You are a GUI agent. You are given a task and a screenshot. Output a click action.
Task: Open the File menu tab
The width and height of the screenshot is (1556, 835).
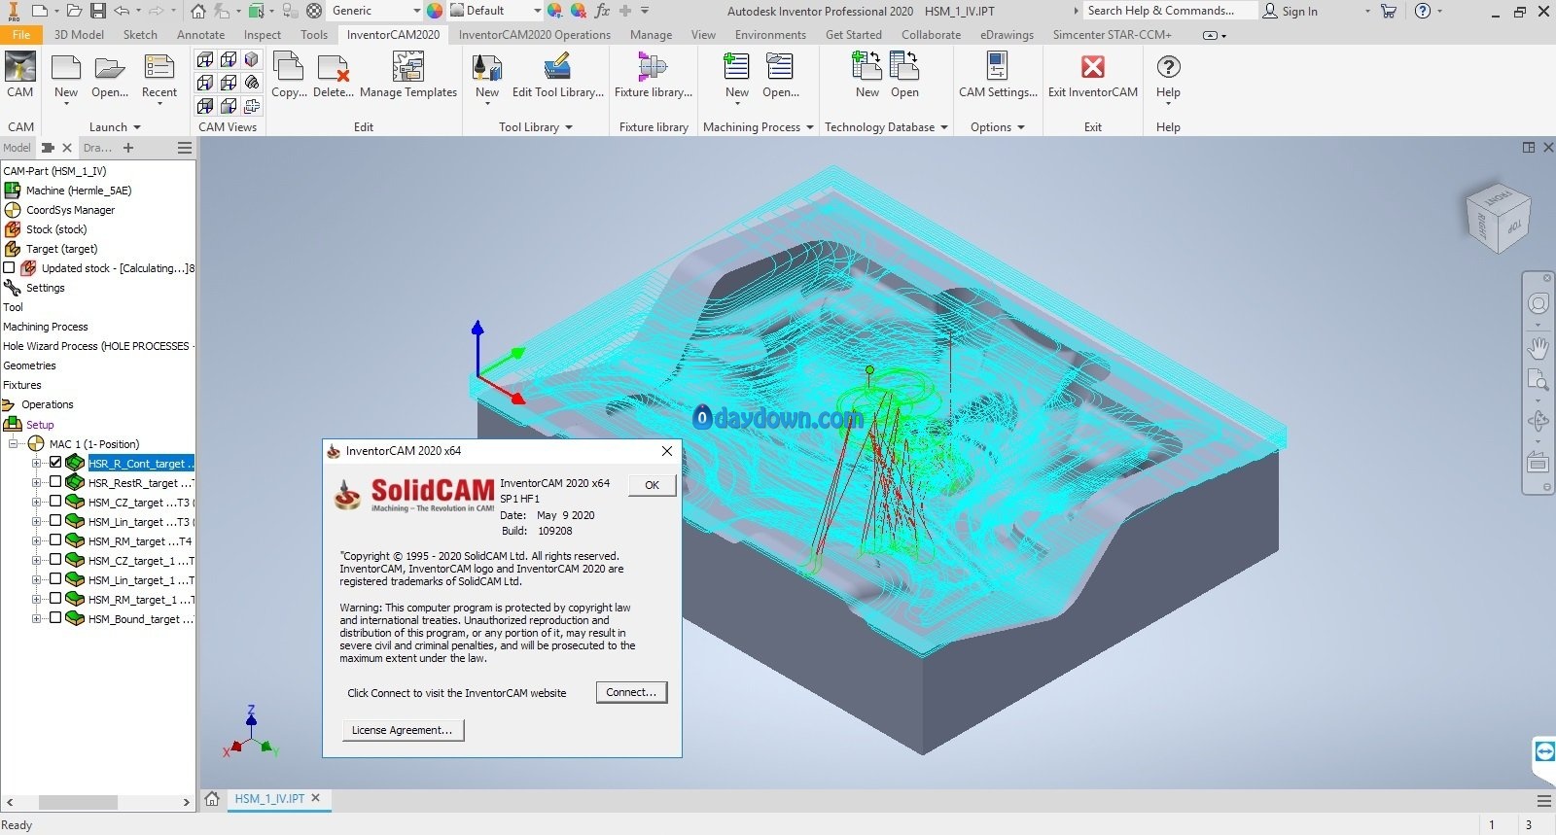click(x=21, y=34)
